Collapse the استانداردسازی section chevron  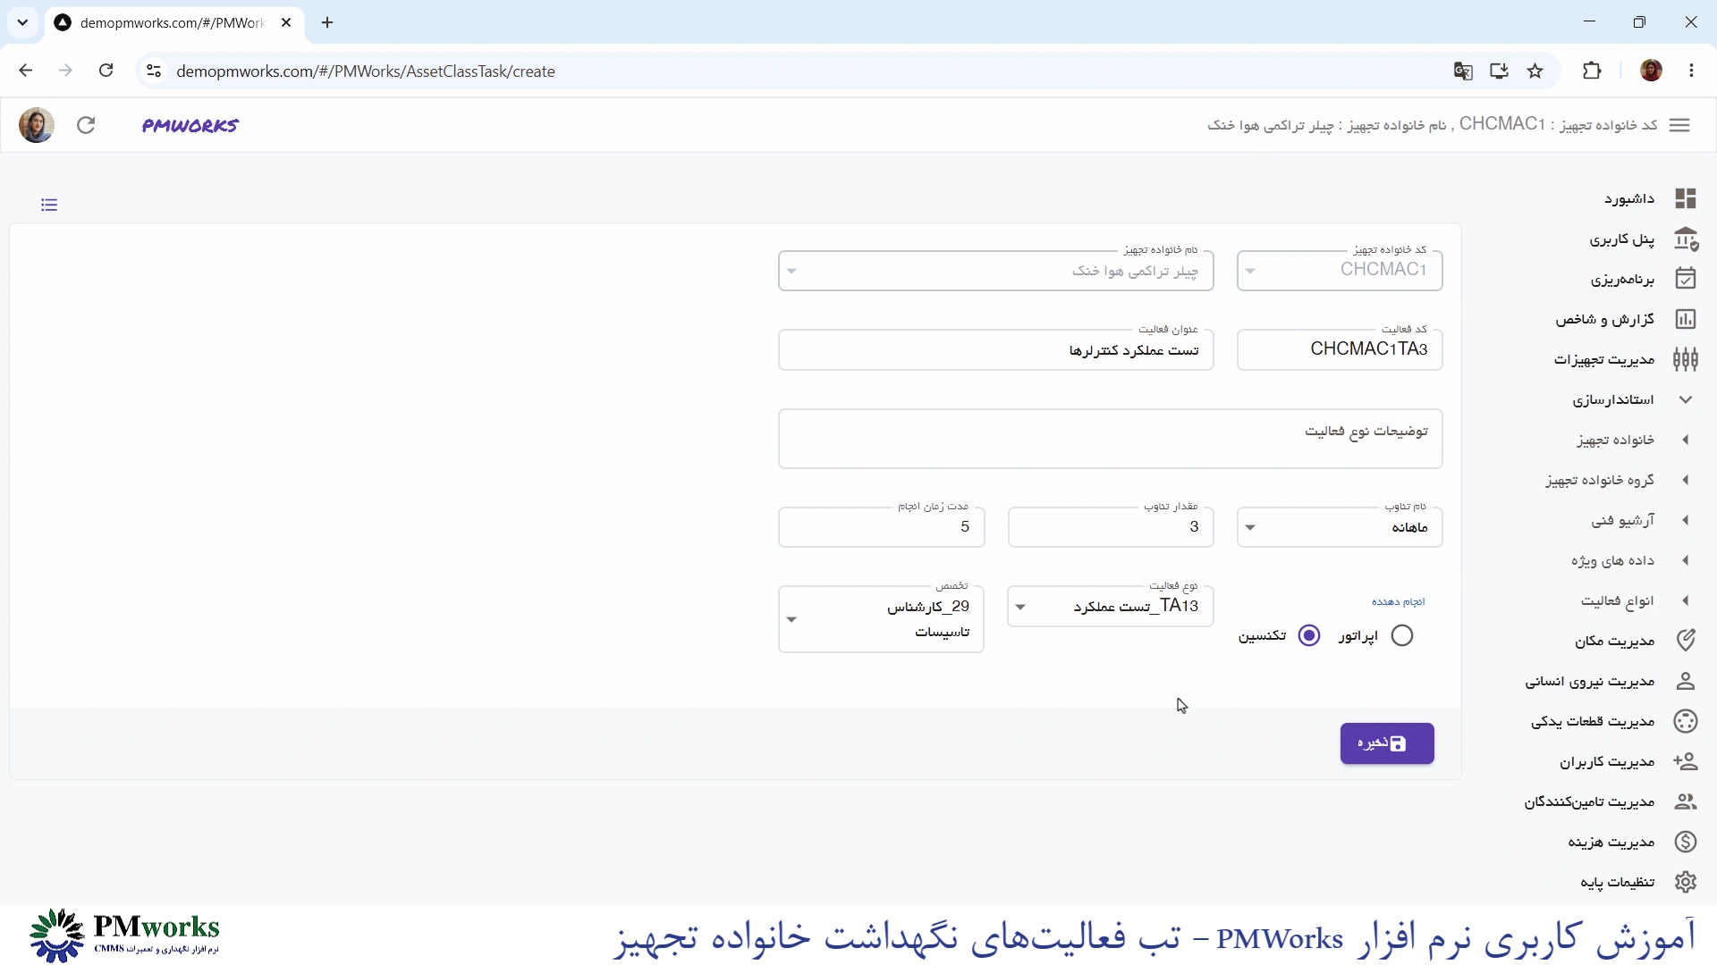pos(1686,399)
